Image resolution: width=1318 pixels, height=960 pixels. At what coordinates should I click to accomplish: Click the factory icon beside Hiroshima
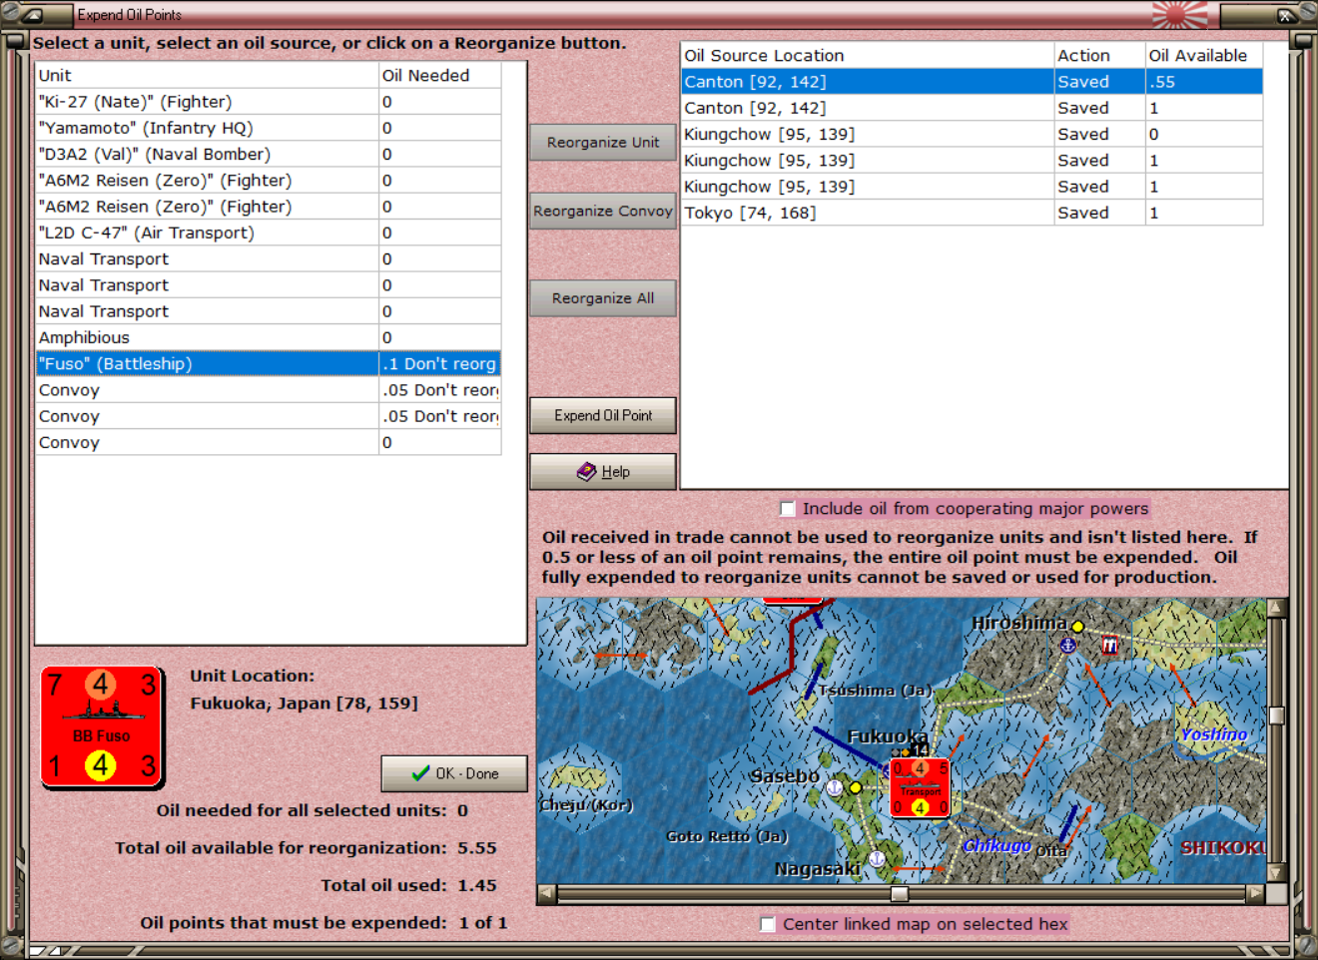tap(1109, 647)
